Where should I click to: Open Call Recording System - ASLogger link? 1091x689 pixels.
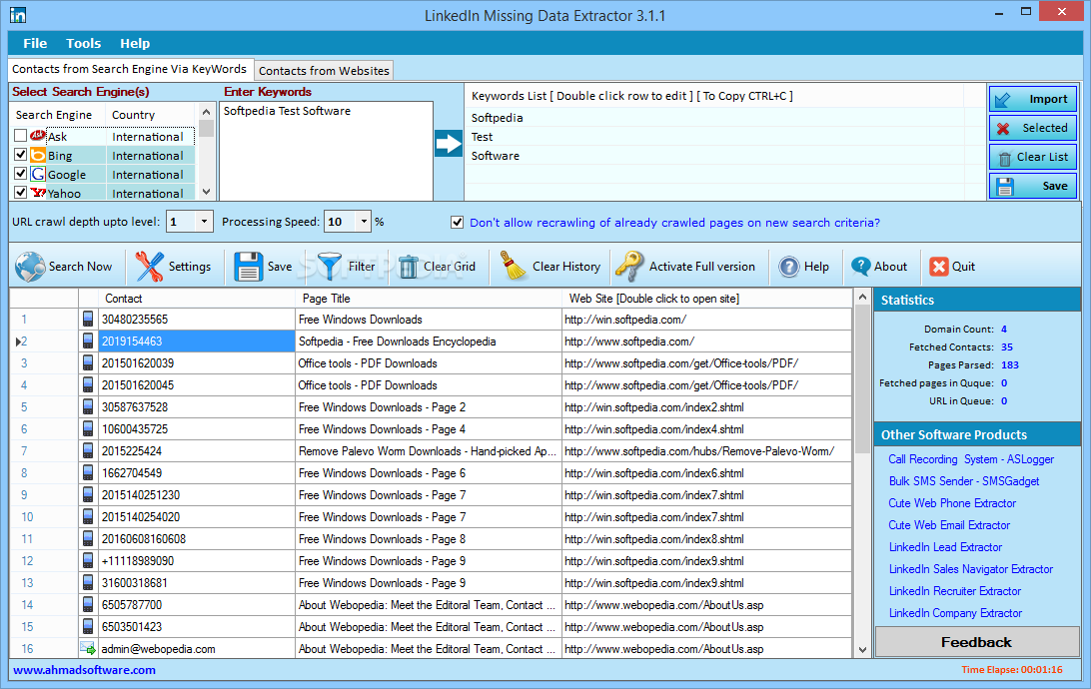[x=971, y=459]
